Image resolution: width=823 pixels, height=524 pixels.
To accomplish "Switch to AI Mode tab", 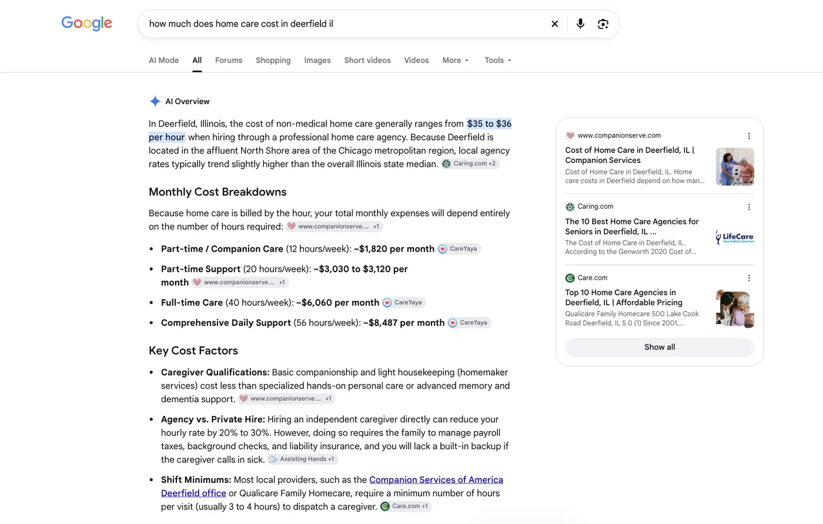I will pos(163,60).
